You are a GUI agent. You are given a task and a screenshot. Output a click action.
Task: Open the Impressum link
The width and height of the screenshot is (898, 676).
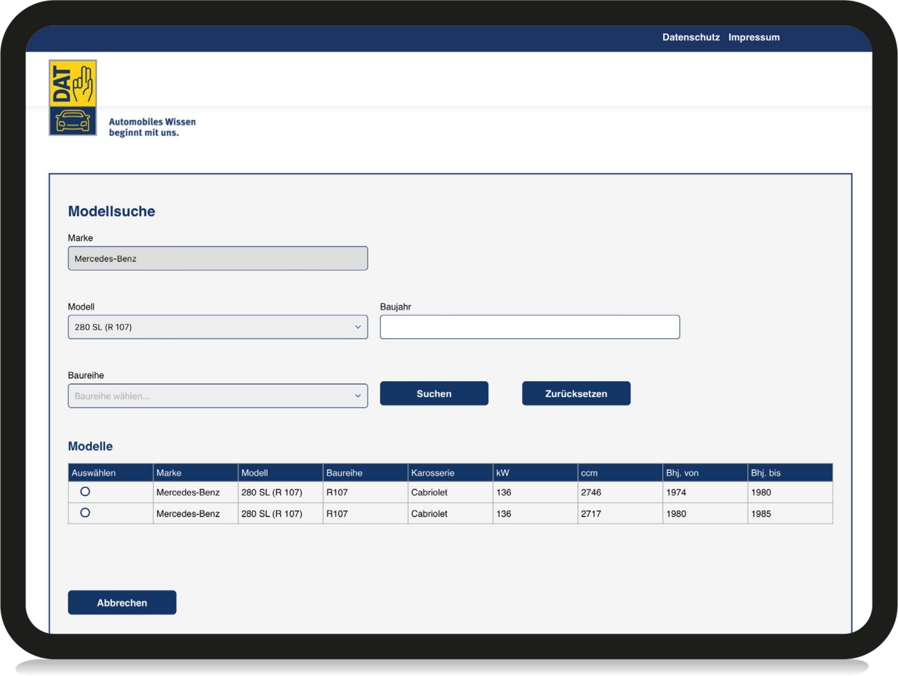tap(753, 38)
